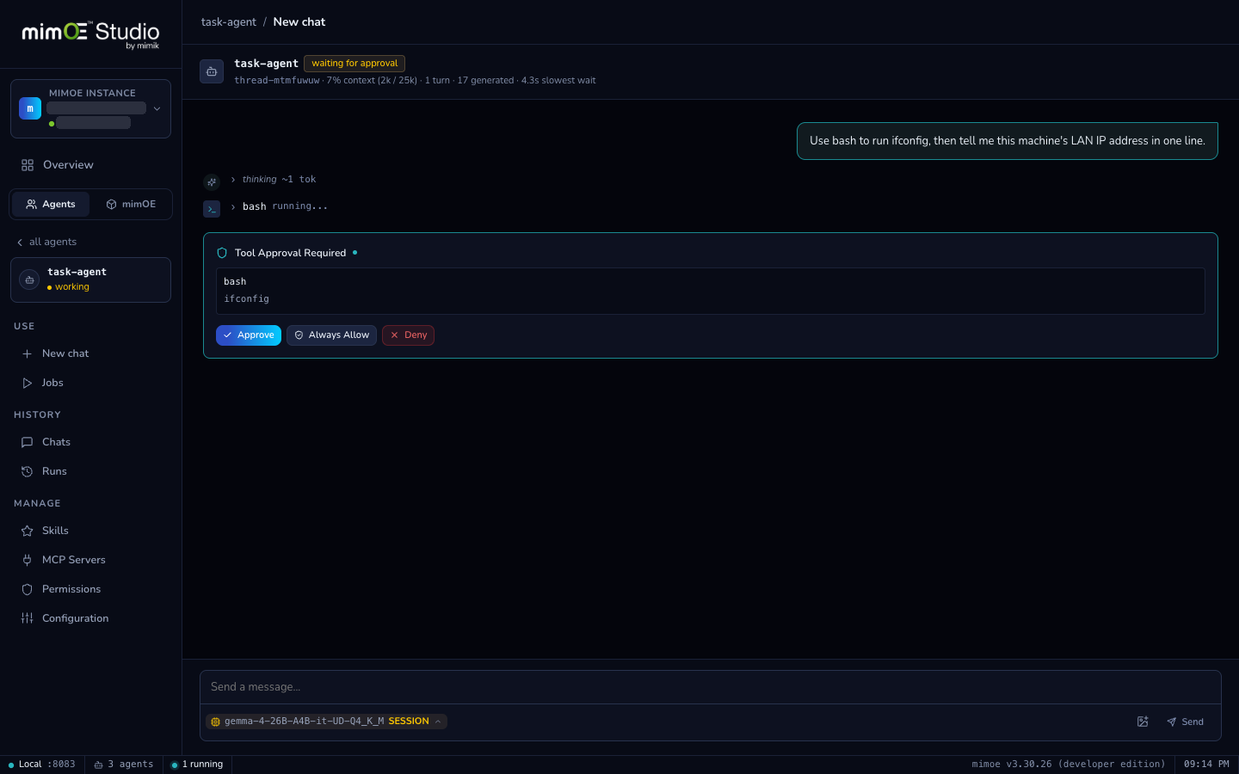Open the Skills page

coord(90,531)
